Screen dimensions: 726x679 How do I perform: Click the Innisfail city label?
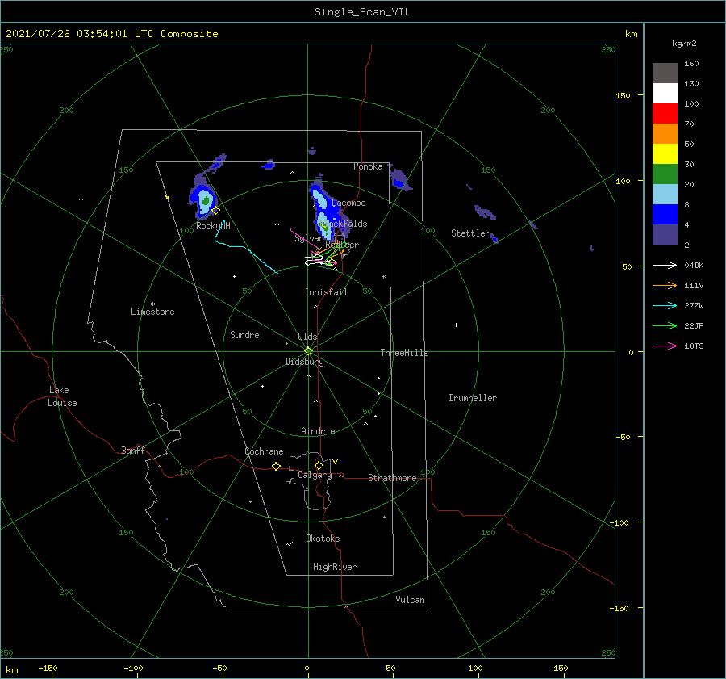coord(326,292)
